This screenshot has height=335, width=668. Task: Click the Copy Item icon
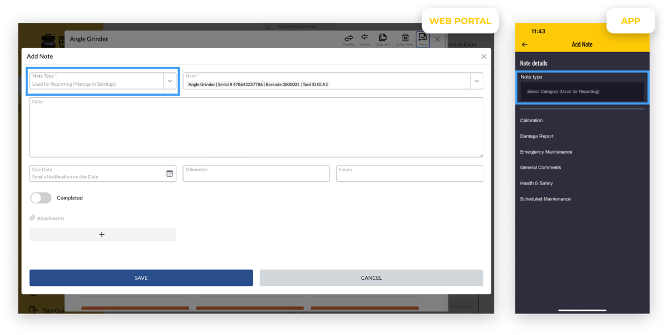[x=383, y=39]
